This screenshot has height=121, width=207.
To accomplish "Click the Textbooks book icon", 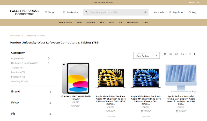I will coord(64,12).
